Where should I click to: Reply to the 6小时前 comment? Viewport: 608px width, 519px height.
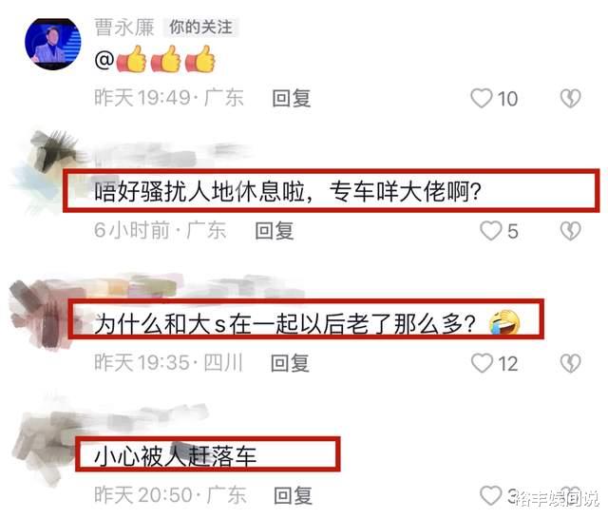click(x=275, y=231)
